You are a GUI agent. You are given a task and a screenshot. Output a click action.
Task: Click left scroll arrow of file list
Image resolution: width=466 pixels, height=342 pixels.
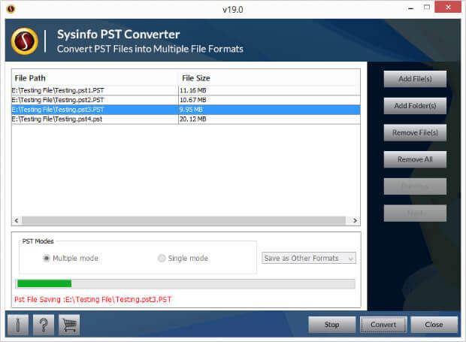click(x=17, y=220)
